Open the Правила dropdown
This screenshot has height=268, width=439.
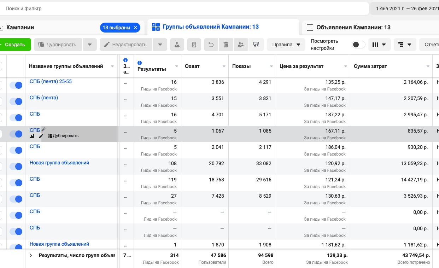[286, 45]
